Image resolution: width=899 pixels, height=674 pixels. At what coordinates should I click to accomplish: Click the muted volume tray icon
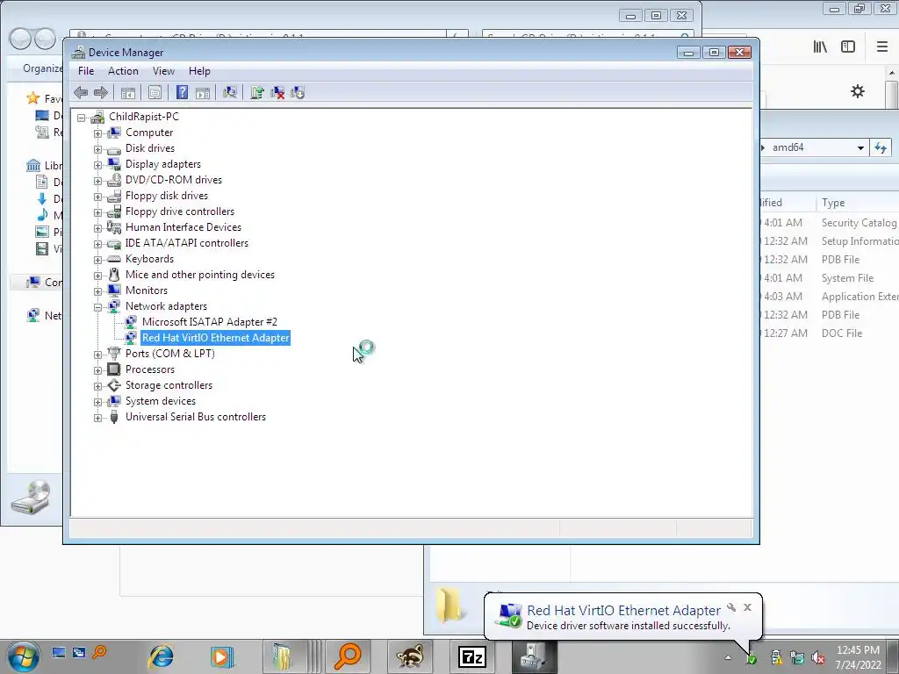(x=819, y=658)
